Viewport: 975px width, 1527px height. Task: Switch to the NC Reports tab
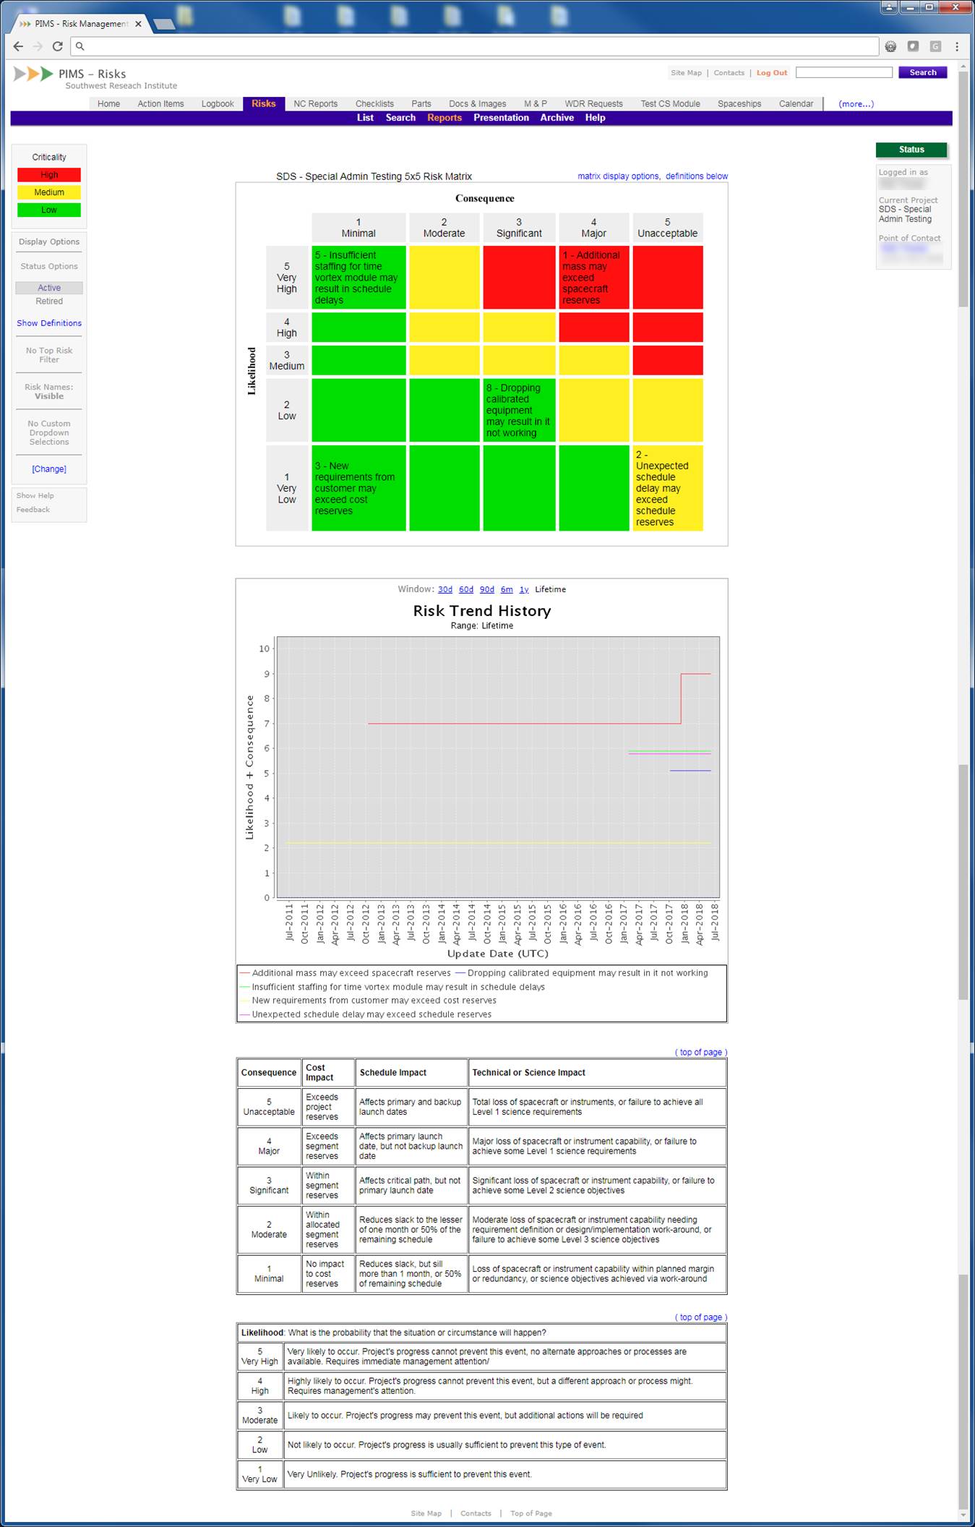click(x=315, y=104)
